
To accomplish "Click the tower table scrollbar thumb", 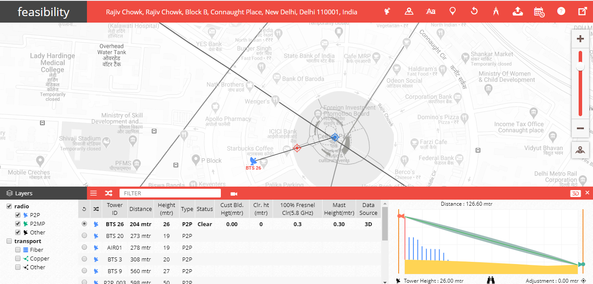I will pos(385,224).
